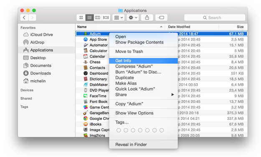Choose Quick Look "Adium"

click(x=144, y=89)
